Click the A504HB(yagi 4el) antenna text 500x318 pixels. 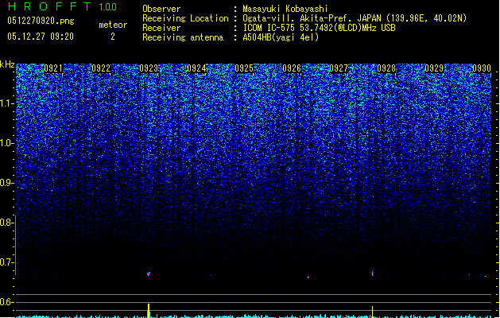tap(281, 37)
